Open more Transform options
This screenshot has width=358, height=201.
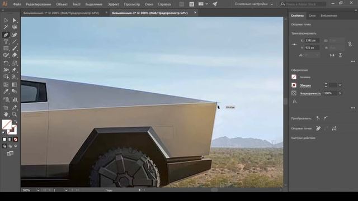click(353, 61)
